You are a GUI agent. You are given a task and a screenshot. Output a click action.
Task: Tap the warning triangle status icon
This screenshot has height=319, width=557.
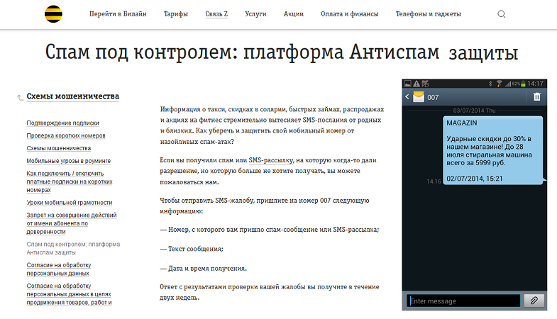coord(417,84)
